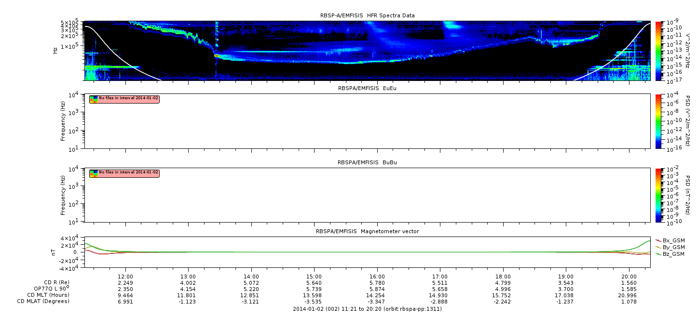698x317 pixels.
Task: Click the 13:00 time axis label
Action: click(x=188, y=277)
